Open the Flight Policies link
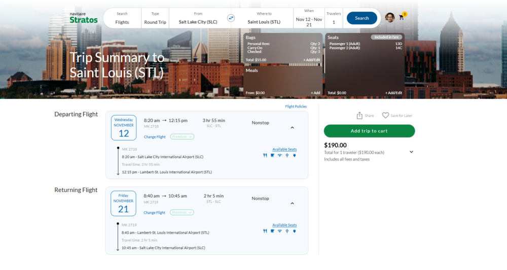 [x=297, y=107]
